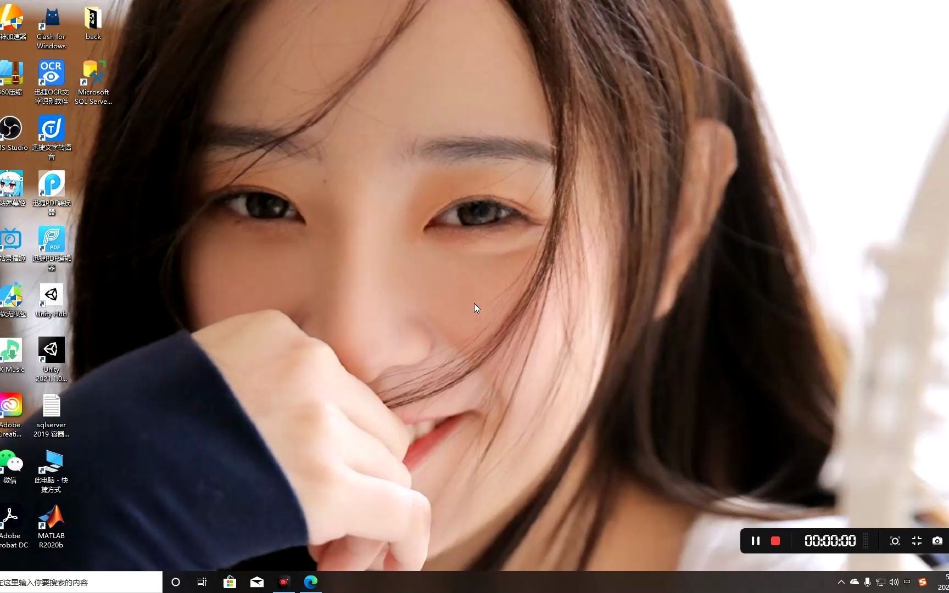Collapse the recorder toolbar with shrink icon

(917, 541)
